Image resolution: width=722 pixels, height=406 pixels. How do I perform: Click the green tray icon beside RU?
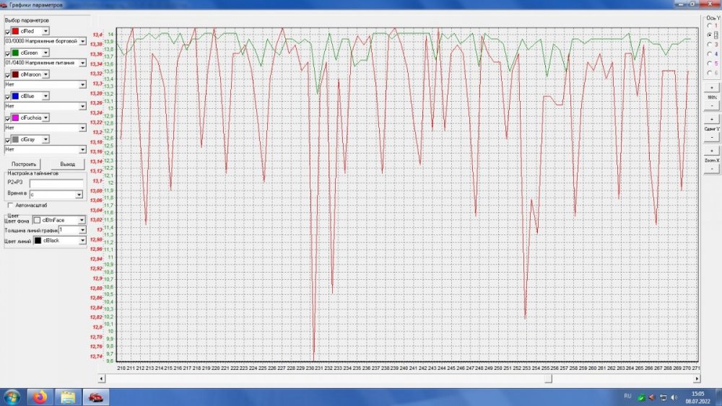point(641,397)
